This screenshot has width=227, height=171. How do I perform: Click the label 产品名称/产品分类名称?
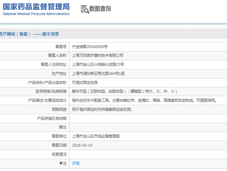point(47,83)
